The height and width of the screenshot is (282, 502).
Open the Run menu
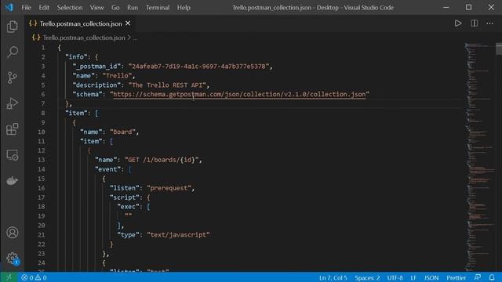(133, 7)
